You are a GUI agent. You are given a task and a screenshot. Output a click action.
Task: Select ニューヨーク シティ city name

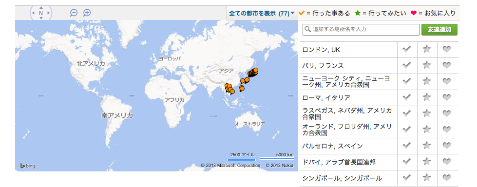point(346,81)
